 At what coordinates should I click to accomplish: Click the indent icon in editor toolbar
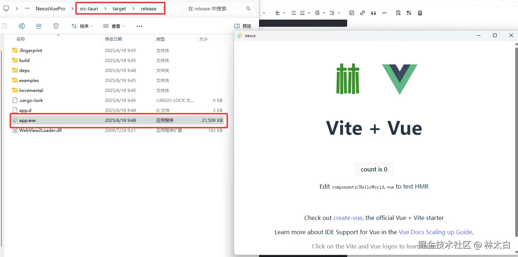(317, 13)
